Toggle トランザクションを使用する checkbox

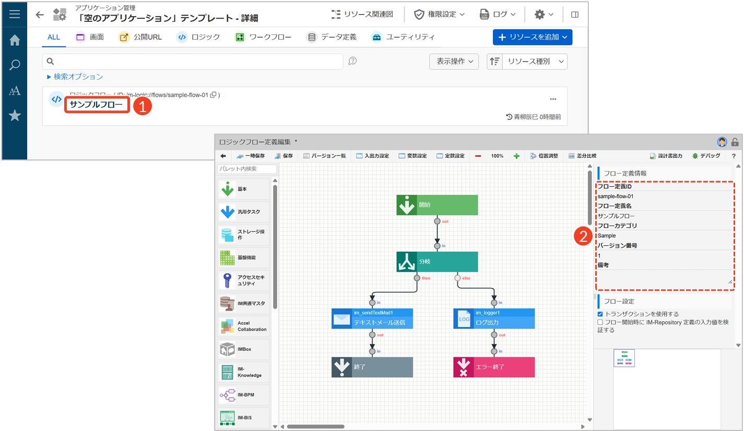[600, 314]
